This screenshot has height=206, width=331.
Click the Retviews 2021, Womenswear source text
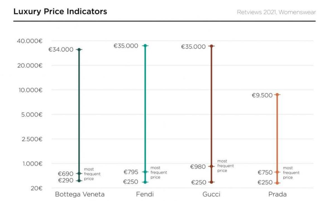(276, 12)
